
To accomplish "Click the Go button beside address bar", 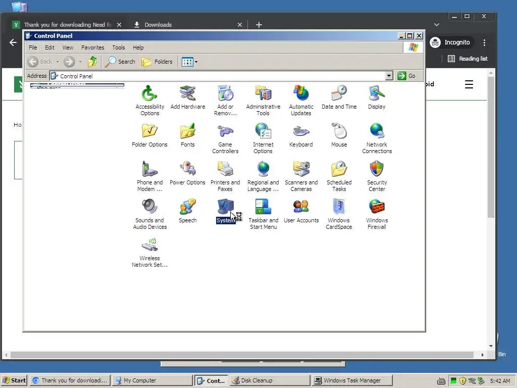I will (x=406, y=76).
